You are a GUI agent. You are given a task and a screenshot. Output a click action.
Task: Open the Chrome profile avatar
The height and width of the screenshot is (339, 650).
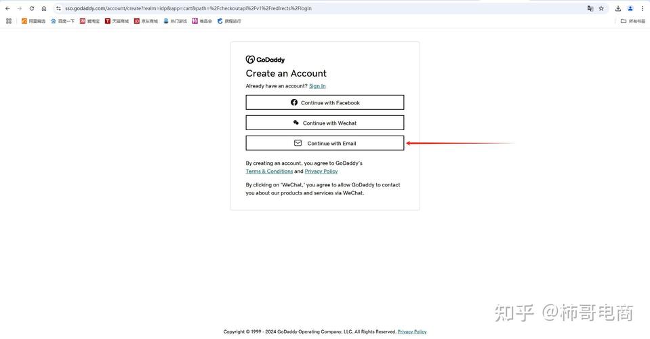(630, 8)
